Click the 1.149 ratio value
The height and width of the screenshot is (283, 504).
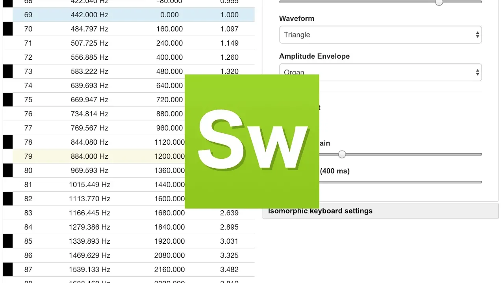(229, 43)
